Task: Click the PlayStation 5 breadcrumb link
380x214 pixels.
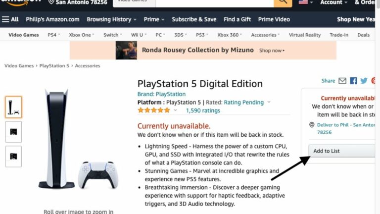Action: pos(54,66)
